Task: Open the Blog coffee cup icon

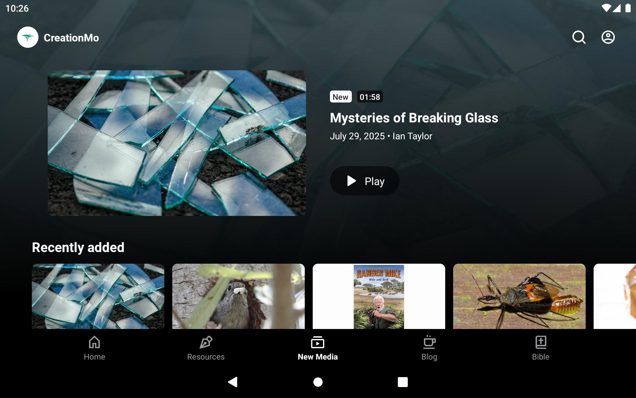Action: click(x=429, y=342)
